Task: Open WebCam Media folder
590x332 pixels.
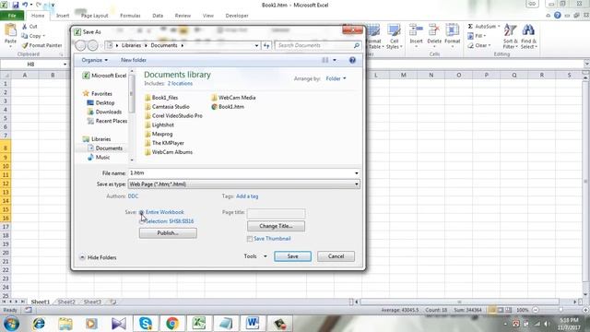Action: tap(233, 98)
